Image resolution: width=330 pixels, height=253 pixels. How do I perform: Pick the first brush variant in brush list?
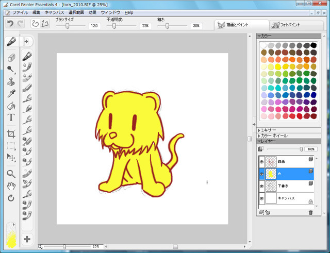click(x=27, y=56)
